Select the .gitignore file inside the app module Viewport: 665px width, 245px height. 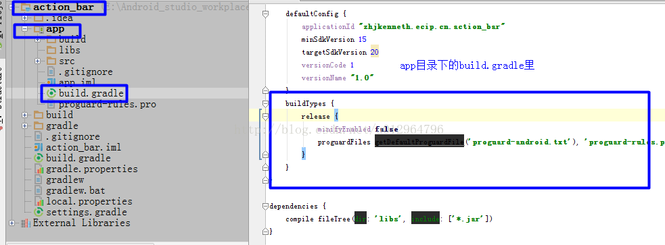(x=86, y=72)
